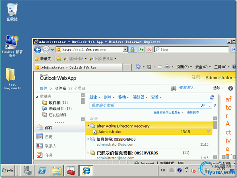Launch PowerShell from the taskbar
237x178 pixels.
pyautogui.click(x=42, y=171)
